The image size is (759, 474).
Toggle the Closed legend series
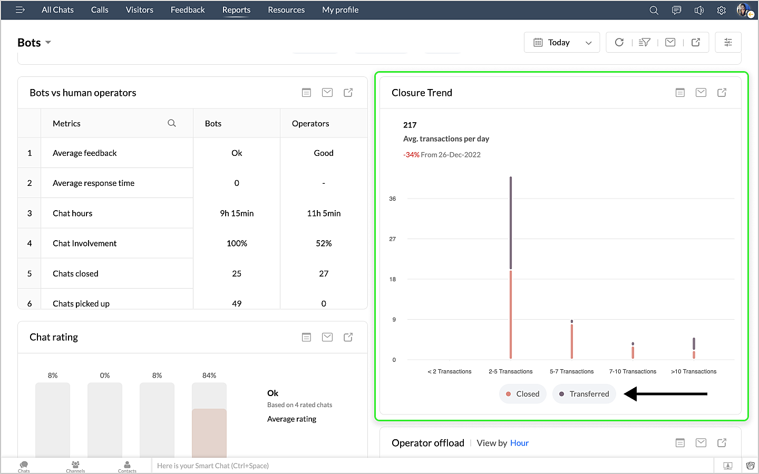pos(522,394)
